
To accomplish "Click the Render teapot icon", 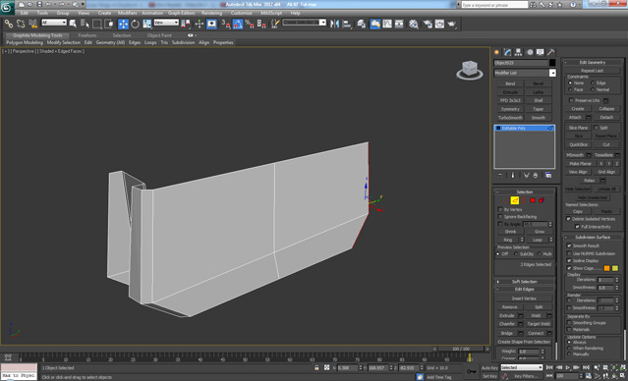I will (452, 24).
